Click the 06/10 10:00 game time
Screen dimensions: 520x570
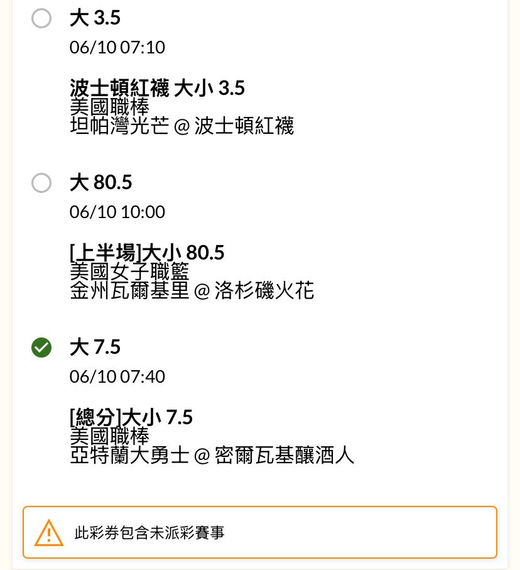click(x=117, y=212)
